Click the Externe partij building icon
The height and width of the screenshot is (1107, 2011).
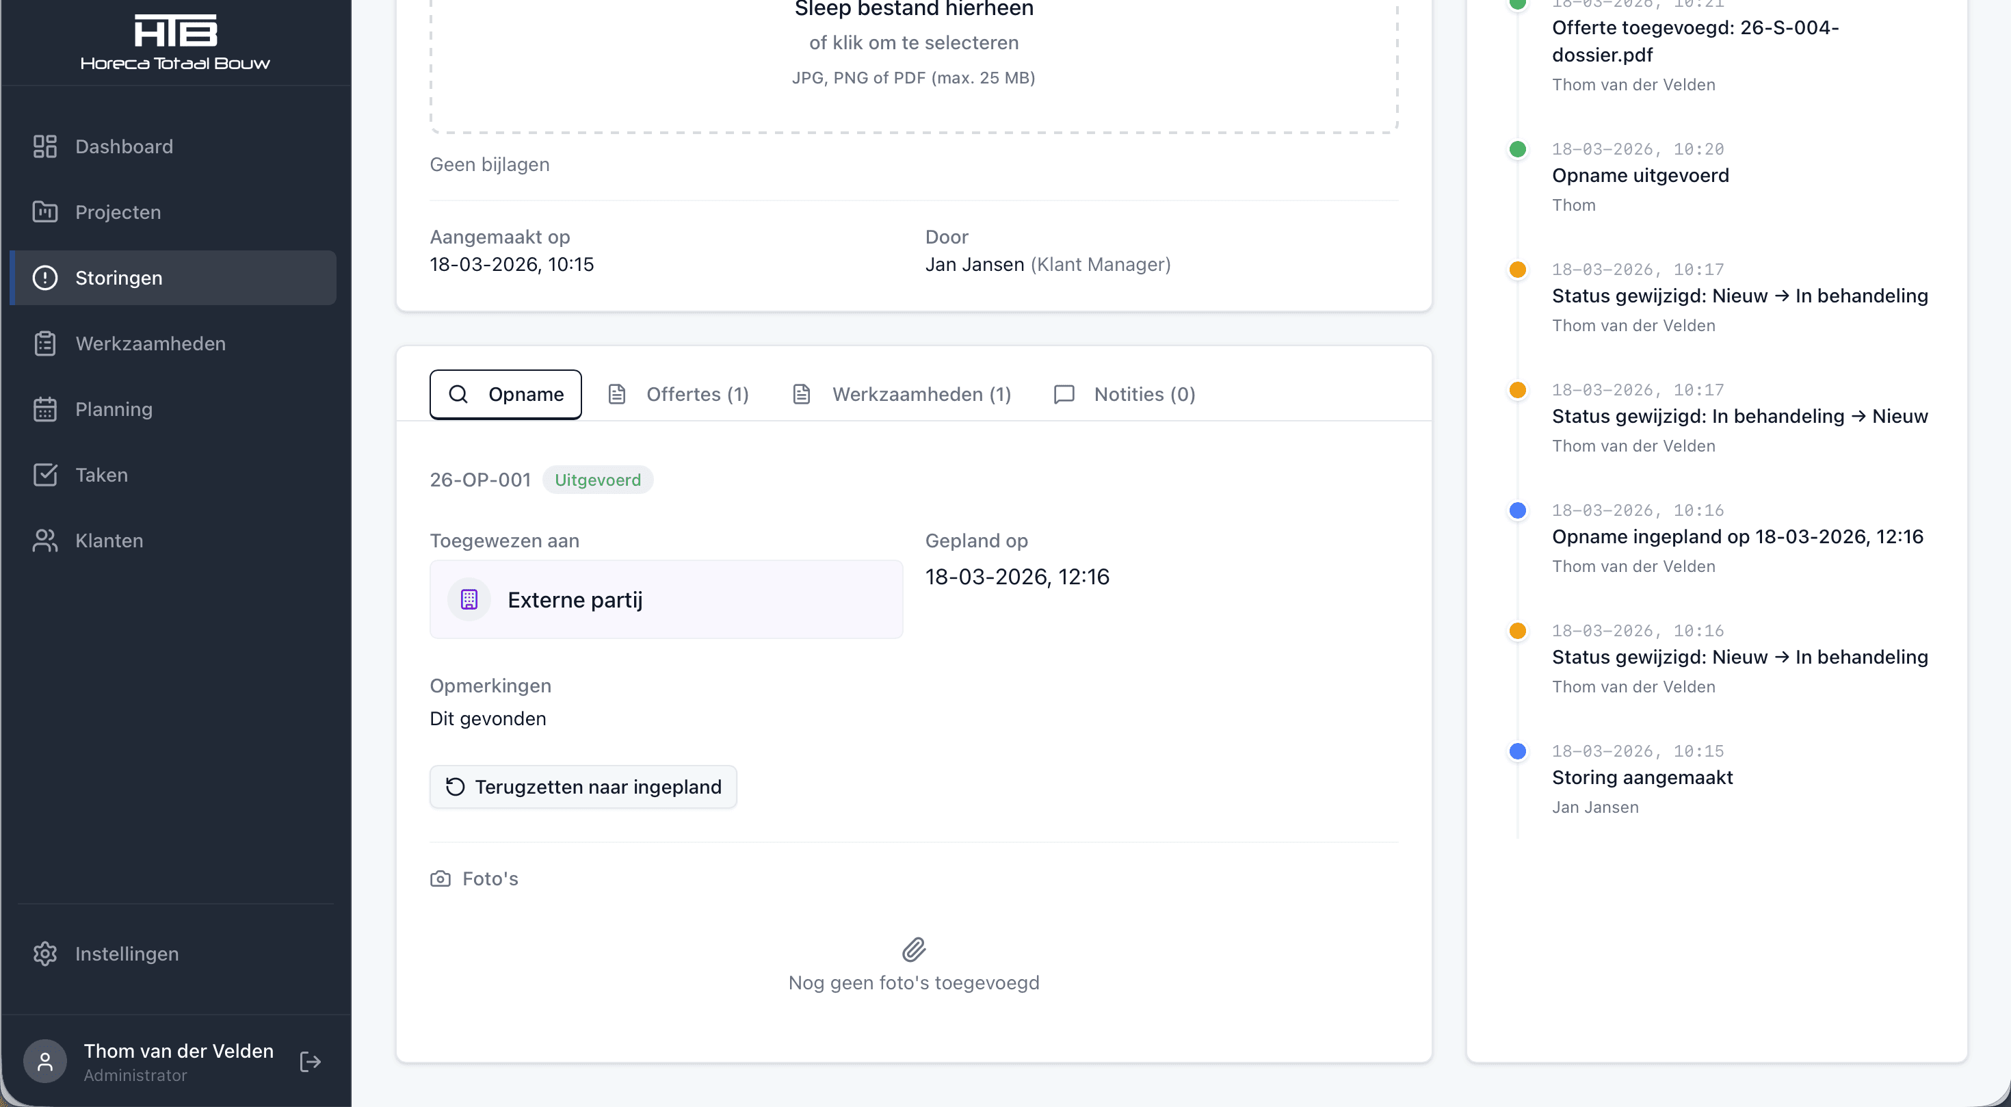click(469, 599)
